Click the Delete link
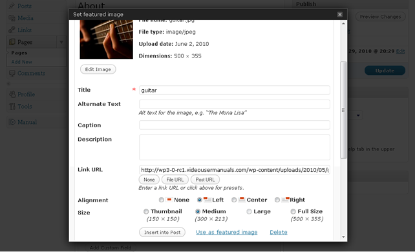This screenshot has width=415, height=252. (x=279, y=232)
